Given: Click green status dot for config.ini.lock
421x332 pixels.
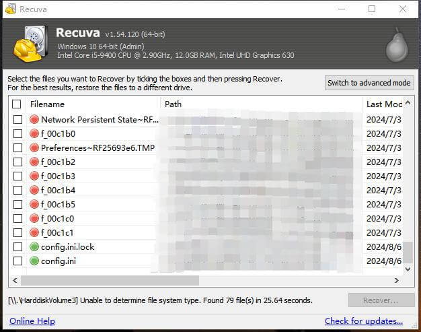Looking at the screenshot, I should coord(34,246).
